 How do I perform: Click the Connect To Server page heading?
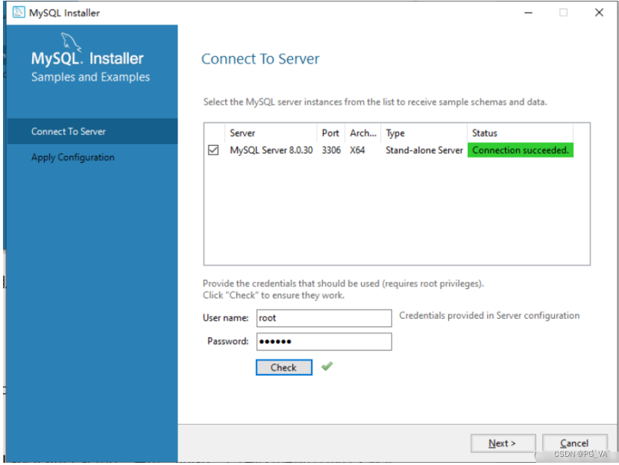pyautogui.click(x=260, y=59)
